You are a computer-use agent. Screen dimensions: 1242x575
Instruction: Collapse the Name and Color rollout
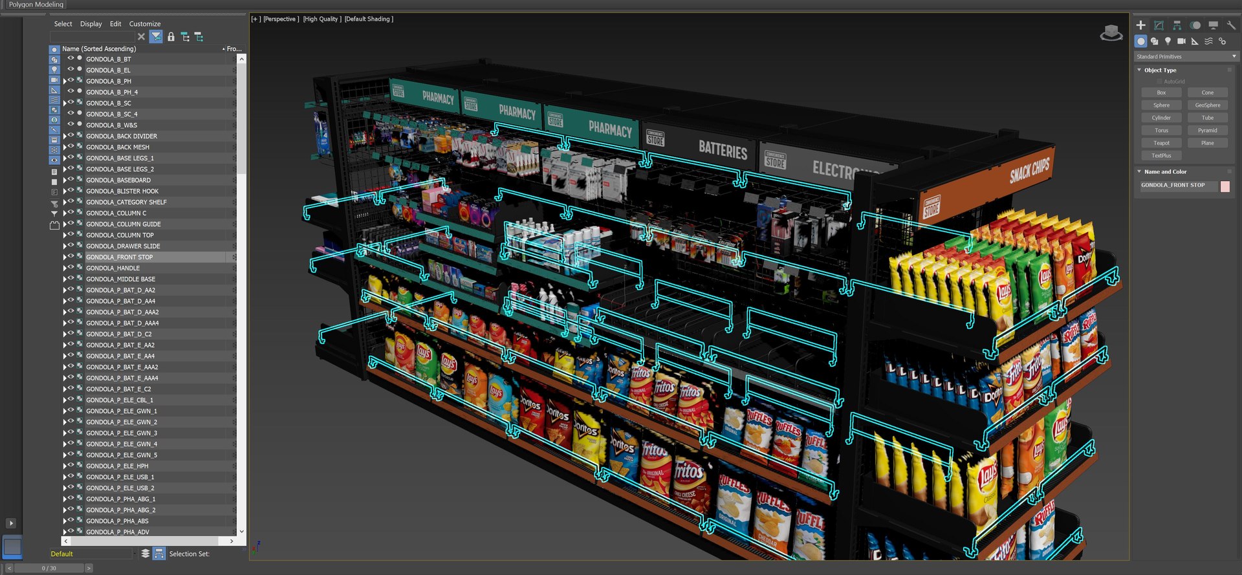[1139, 171]
